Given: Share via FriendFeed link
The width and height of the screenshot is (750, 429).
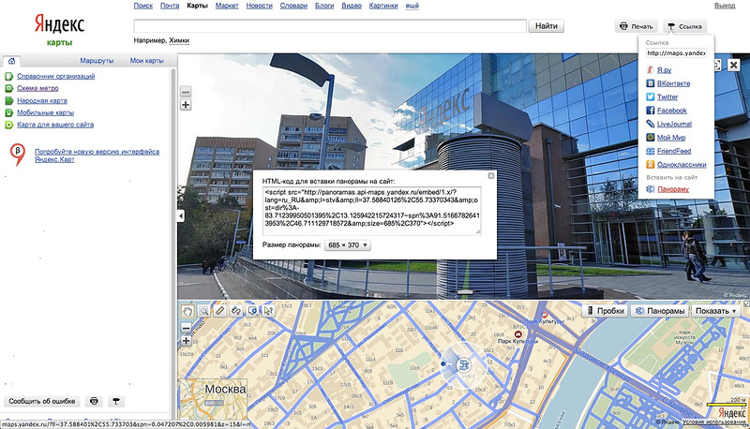Looking at the screenshot, I should click(674, 151).
